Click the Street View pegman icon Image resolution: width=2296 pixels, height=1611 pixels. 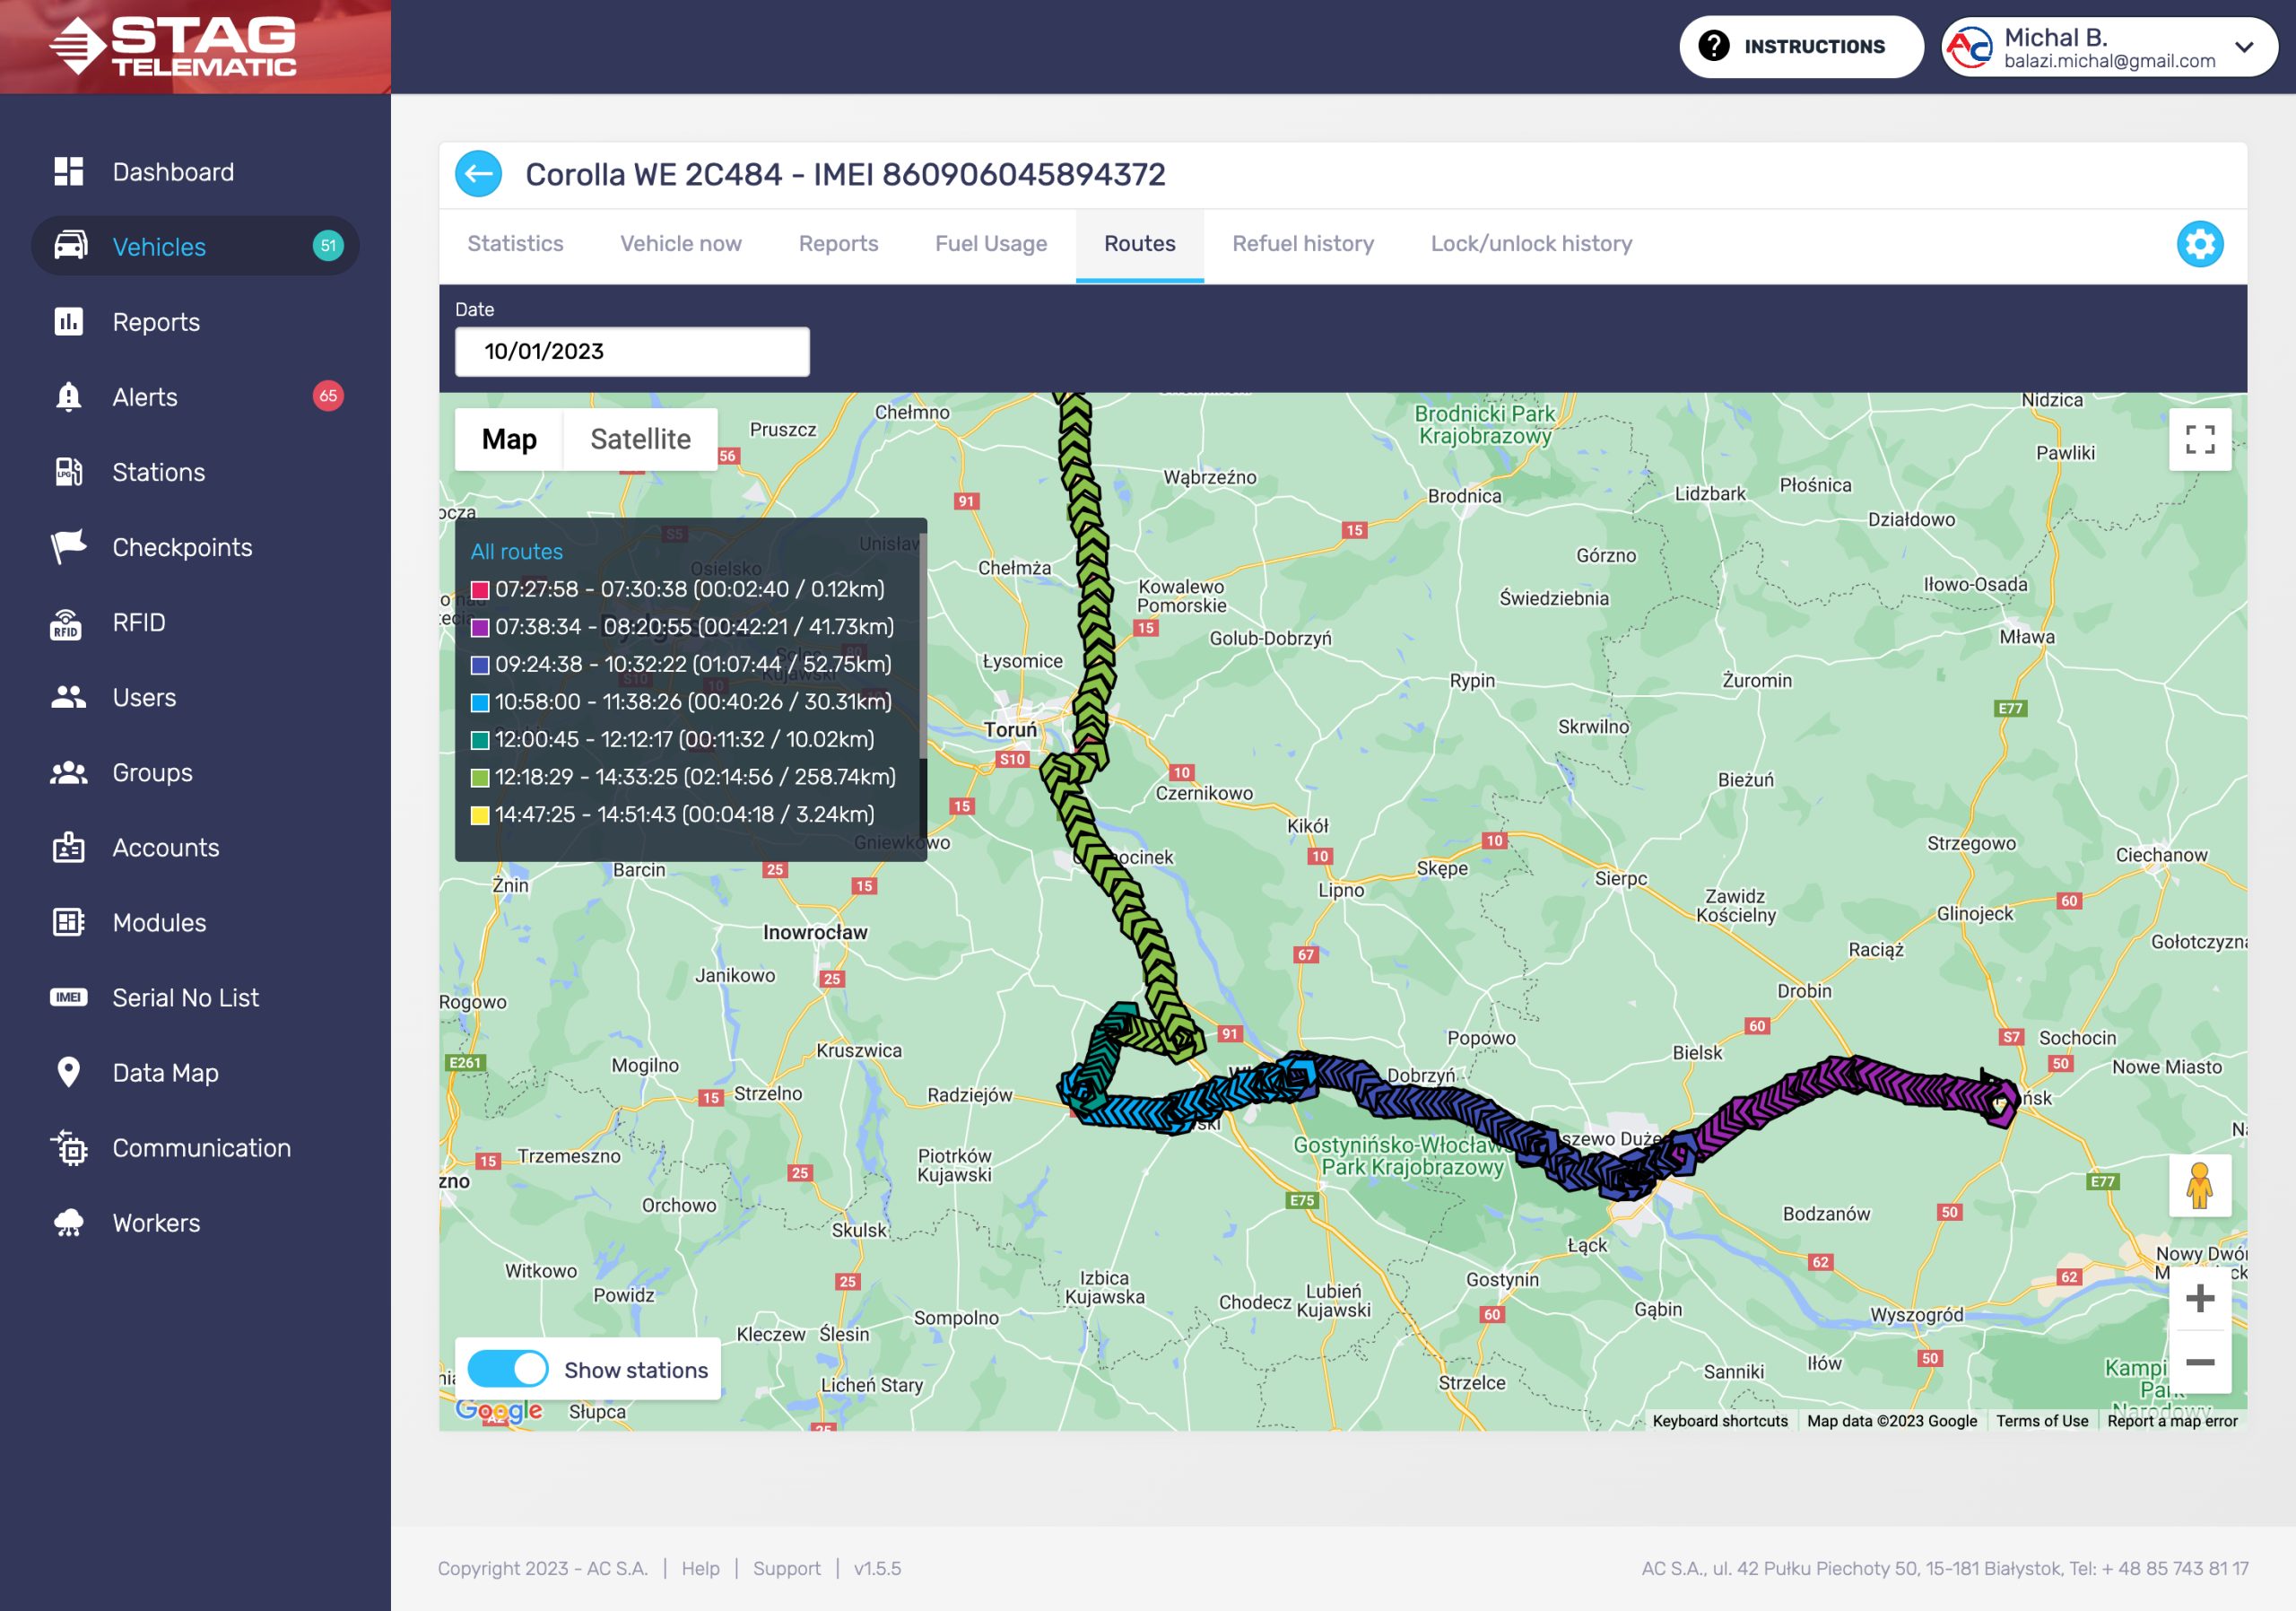(2200, 1186)
